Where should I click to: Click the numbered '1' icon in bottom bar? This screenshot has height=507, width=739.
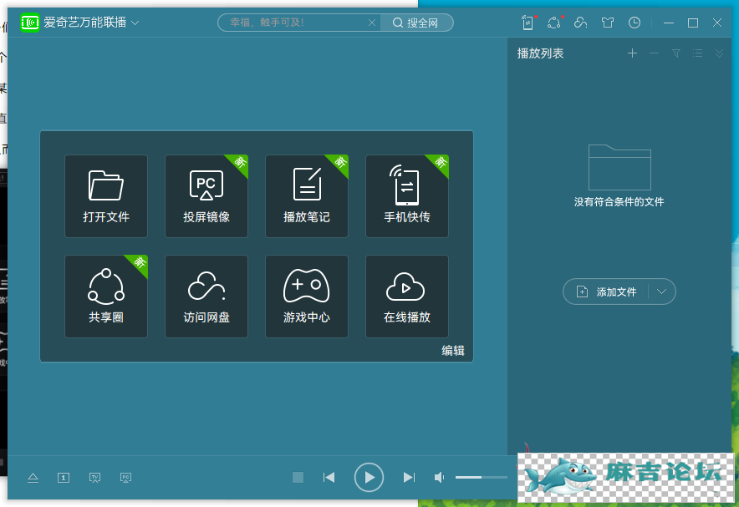pyautogui.click(x=64, y=478)
